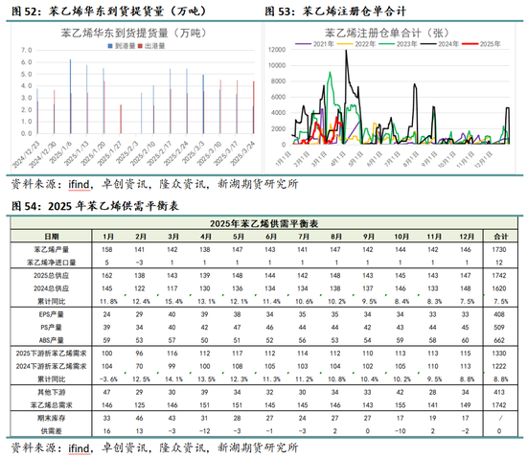This screenshot has width=527, height=458.
Task: Click the 苯乙烯产量 row label
Action: click(52, 250)
